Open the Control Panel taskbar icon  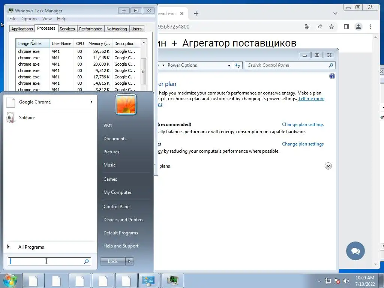pos(148,280)
